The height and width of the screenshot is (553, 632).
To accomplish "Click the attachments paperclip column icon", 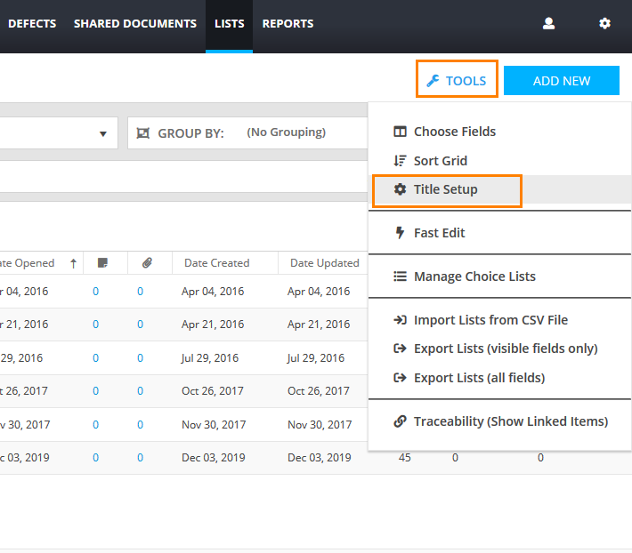I will pyautogui.click(x=147, y=263).
